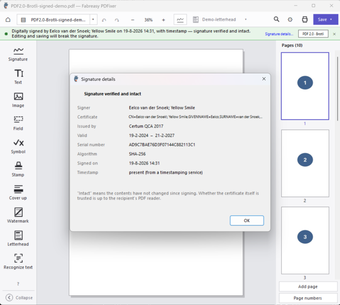Click the 36% zoom level value
340x305 pixels.
[148, 20]
